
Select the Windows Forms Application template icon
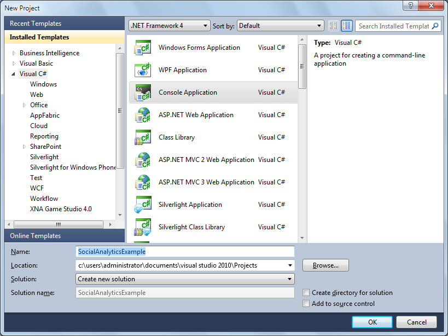pyautogui.click(x=142, y=48)
